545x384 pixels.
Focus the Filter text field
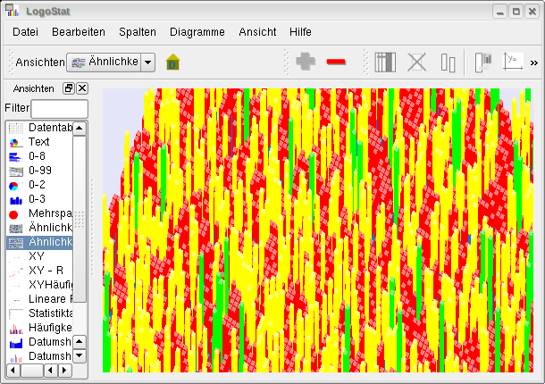pyautogui.click(x=60, y=109)
